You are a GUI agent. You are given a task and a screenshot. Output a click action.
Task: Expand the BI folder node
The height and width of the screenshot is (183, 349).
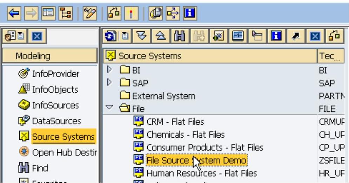coord(109,69)
